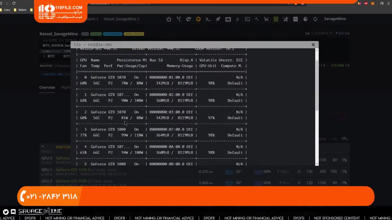Click the wrench and screwdriver tools icon

click(285, 19)
